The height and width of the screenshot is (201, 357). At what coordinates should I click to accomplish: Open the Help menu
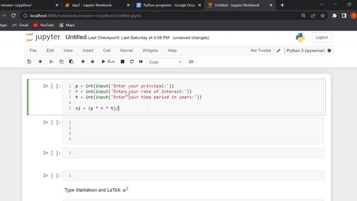click(x=172, y=51)
